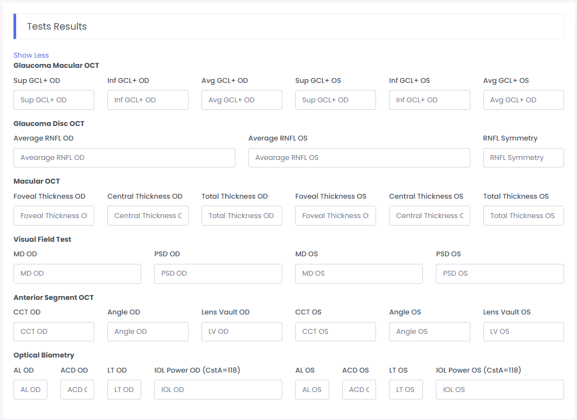The width and height of the screenshot is (577, 420).
Task: Click the AL OD biometry field
Action: [30, 390]
